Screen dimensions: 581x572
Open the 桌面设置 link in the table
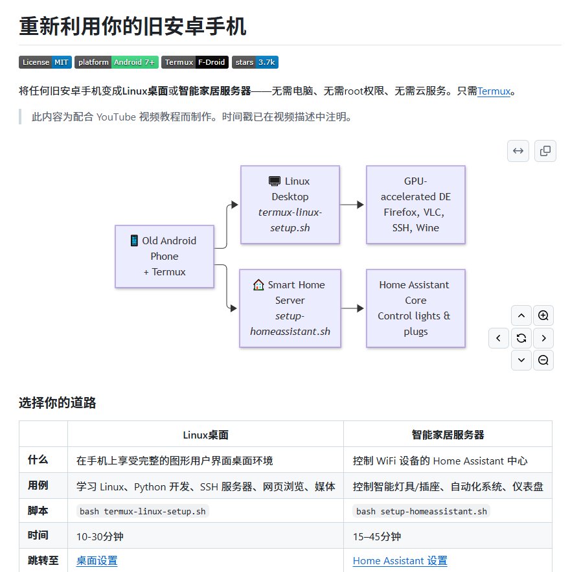(97, 561)
